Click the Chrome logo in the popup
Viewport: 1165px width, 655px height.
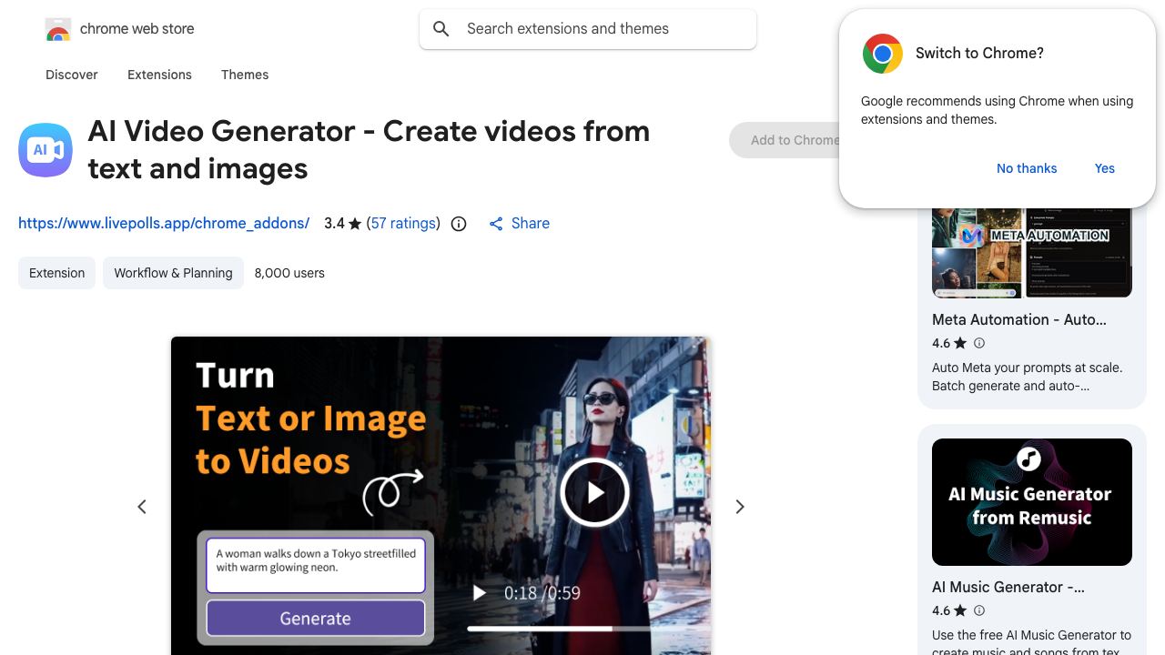pyautogui.click(x=882, y=54)
